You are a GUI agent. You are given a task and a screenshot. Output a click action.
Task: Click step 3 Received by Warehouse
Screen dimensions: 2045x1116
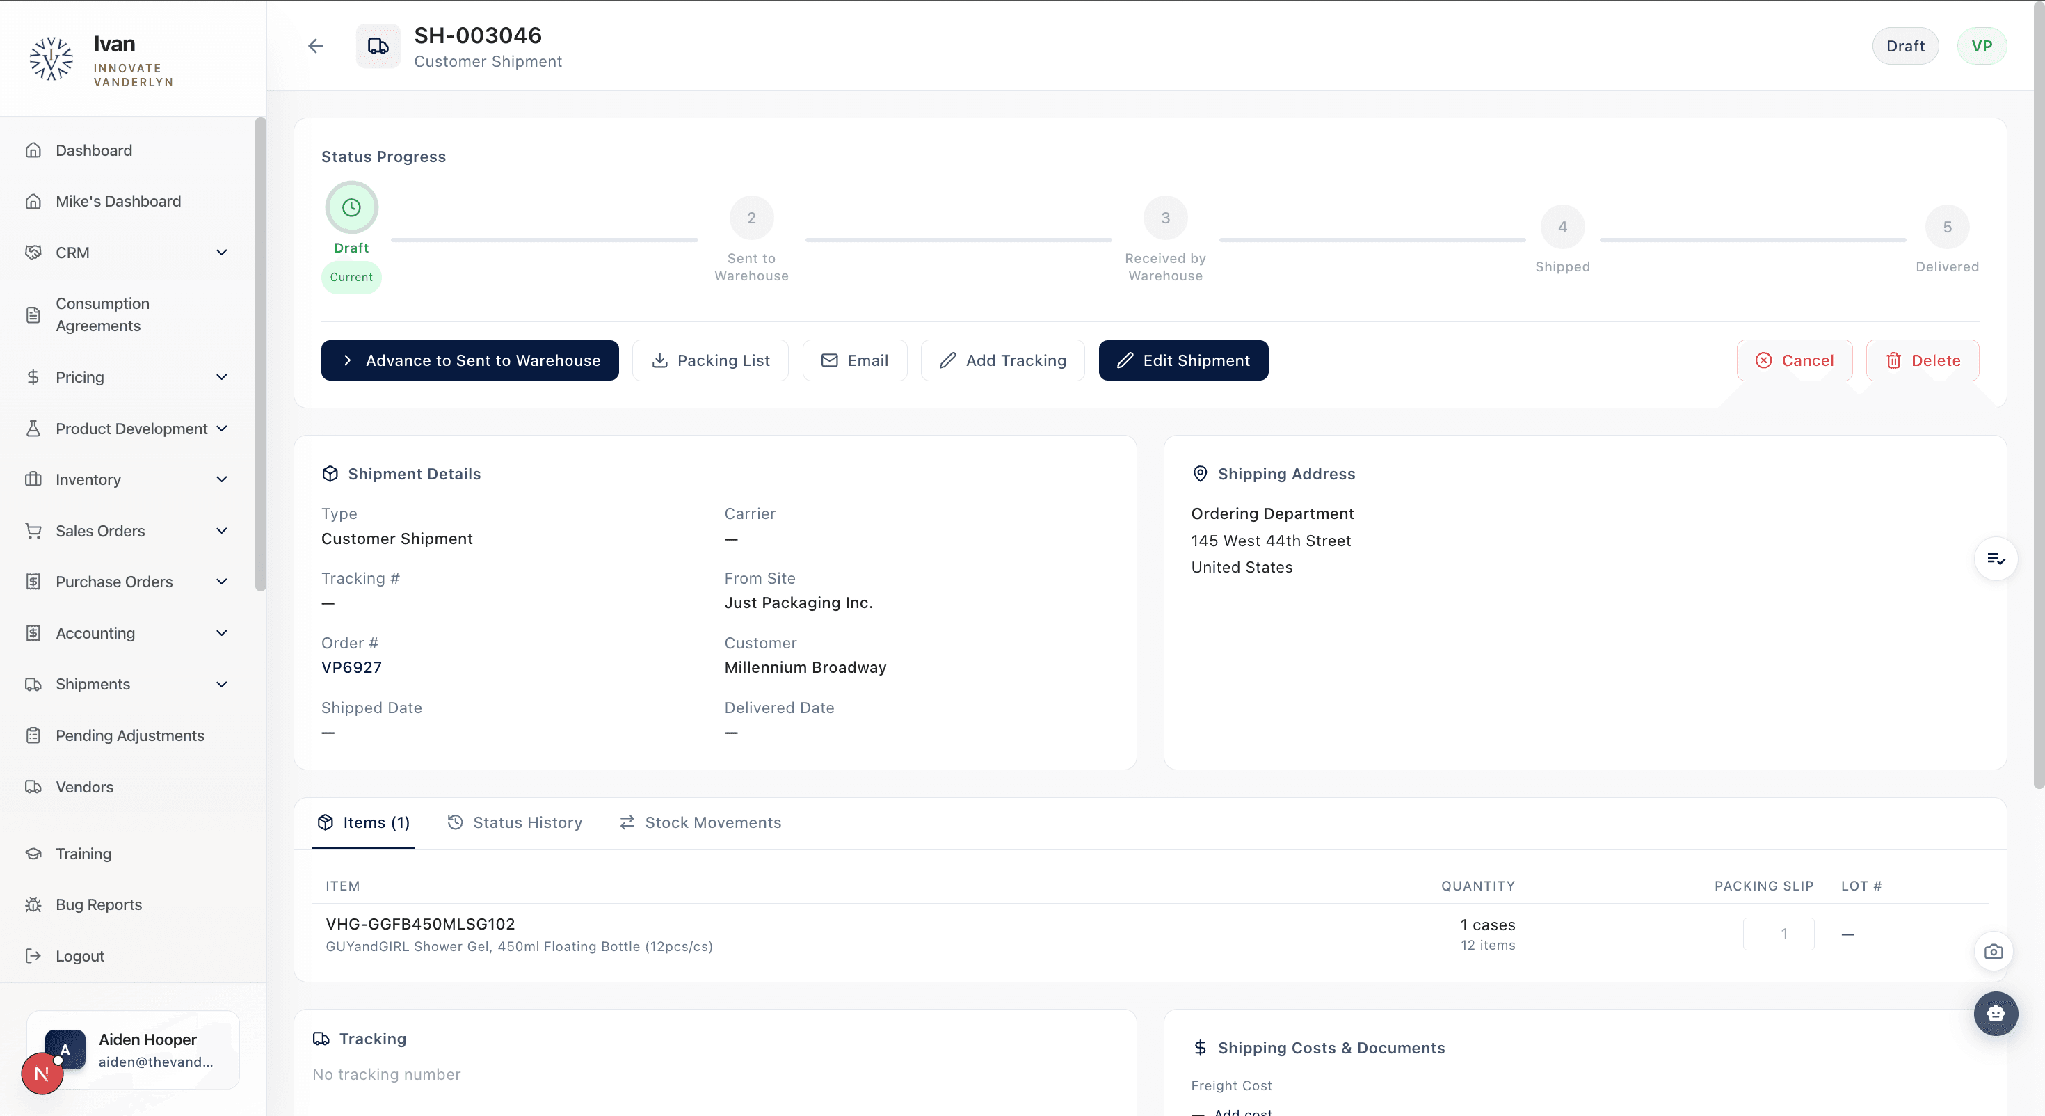tap(1165, 218)
